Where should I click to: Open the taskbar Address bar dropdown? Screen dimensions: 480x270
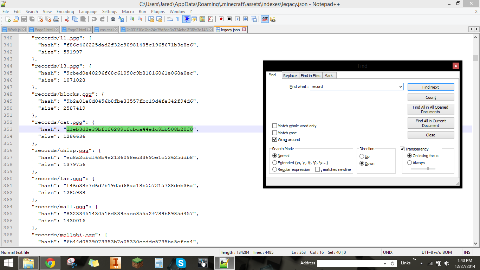tap(385, 263)
